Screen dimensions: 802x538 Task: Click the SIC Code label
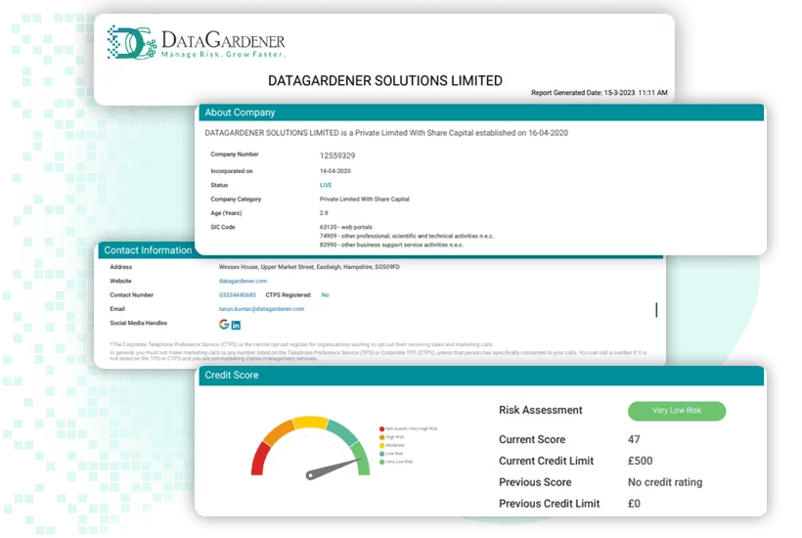click(x=222, y=227)
